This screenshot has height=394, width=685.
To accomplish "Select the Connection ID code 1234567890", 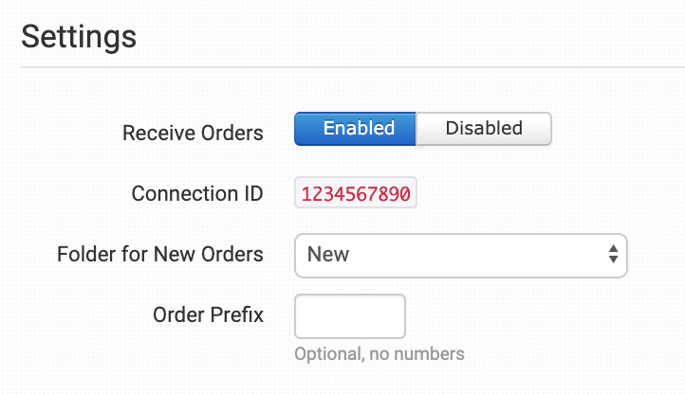I will pyautogui.click(x=356, y=194).
